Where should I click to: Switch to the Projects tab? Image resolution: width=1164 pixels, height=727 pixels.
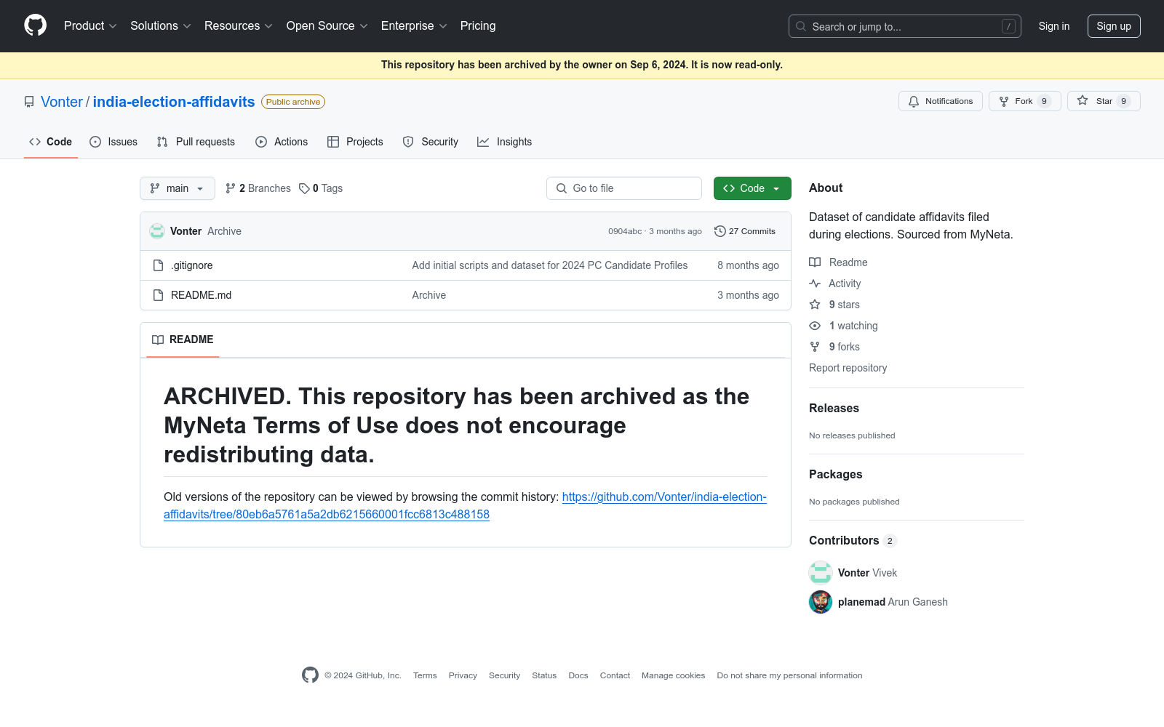tap(355, 142)
